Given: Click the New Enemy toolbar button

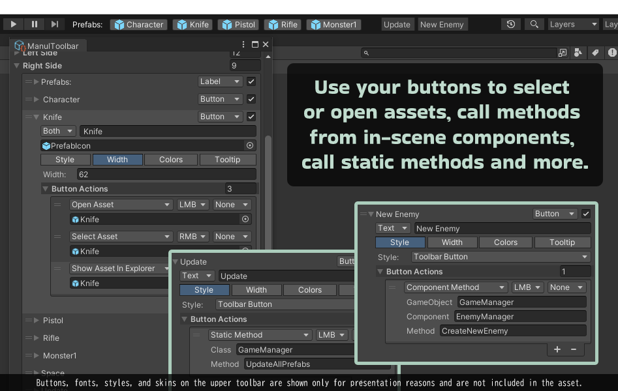Looking at the screenshot, I should point(442,25).
